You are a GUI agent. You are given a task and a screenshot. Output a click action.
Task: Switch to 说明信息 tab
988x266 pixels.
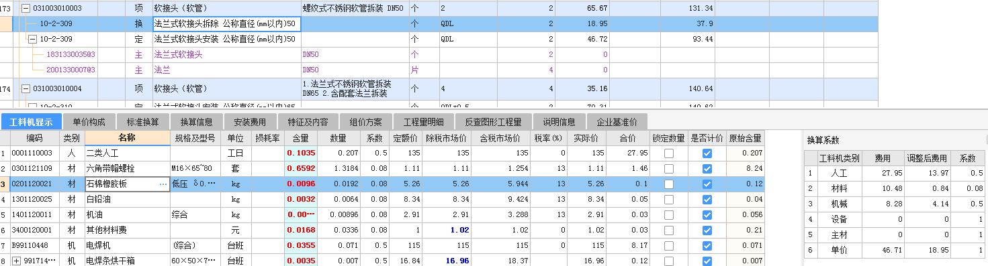click(559, 122)
